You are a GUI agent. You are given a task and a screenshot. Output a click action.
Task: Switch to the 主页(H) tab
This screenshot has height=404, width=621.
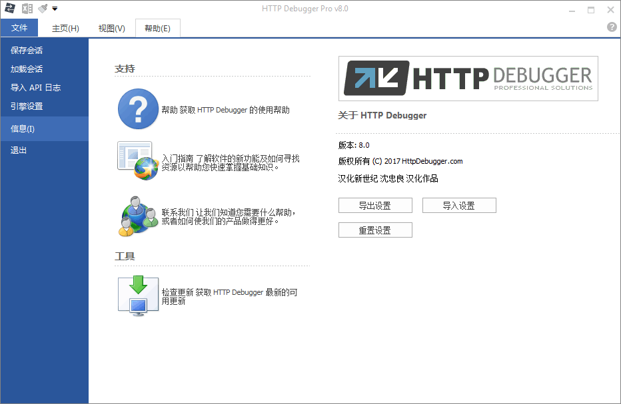(65, 29)
